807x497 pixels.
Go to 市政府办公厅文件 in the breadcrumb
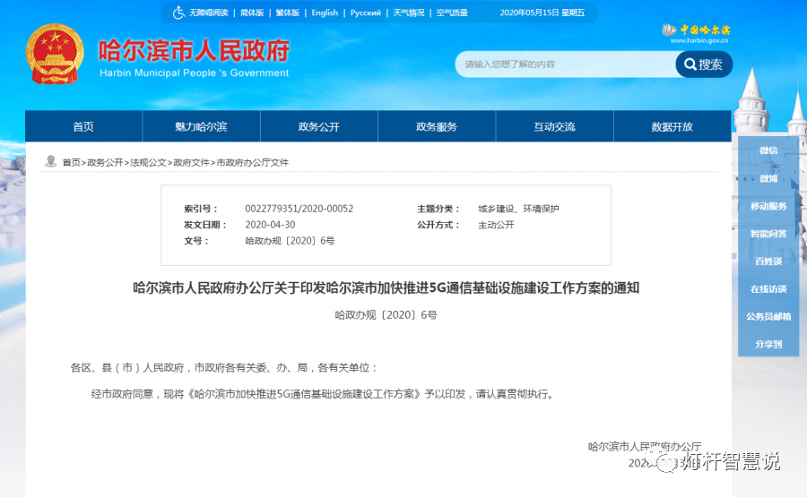(253, 162)
